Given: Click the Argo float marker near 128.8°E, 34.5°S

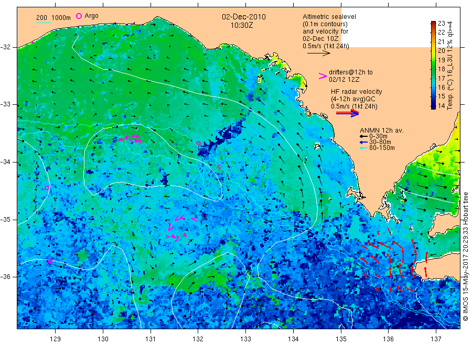Looking at the screenshot, I should [47, 188].
